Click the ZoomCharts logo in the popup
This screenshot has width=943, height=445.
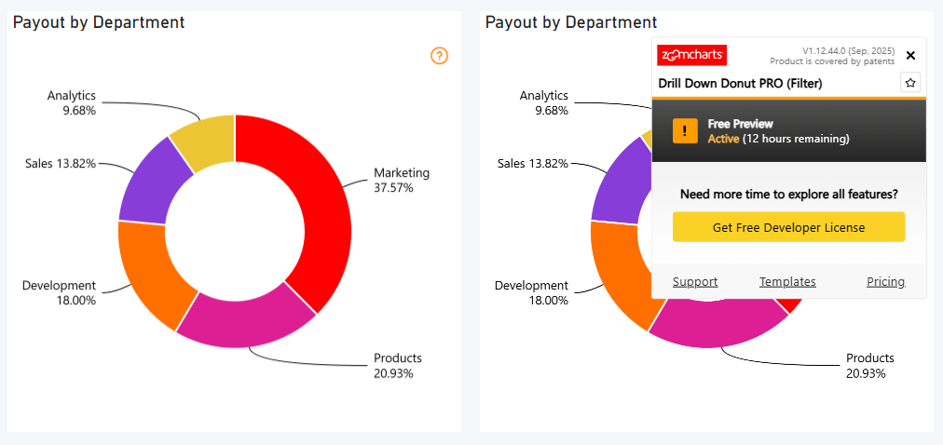(x=691, y=55)
